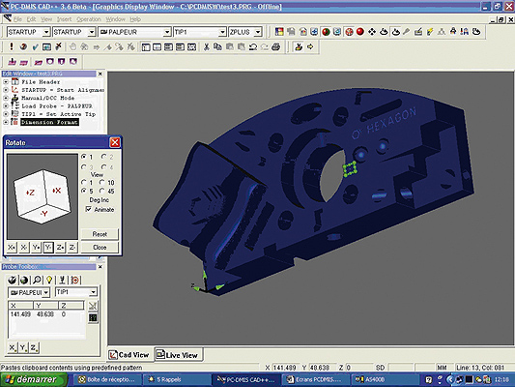Click the Y- rotate button
The image size is (515, 387).
pos(48,248)
